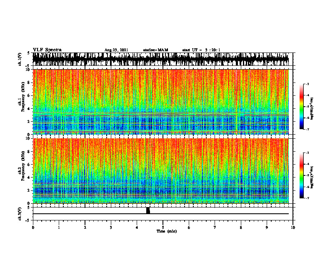This screenshot has height=255, width=330.
Task: Click the "2" minute tick label
Action: [85, 227]
